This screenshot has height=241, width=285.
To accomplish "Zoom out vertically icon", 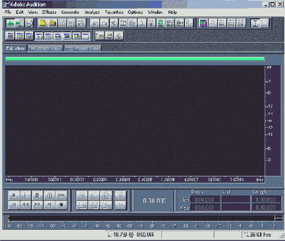I will pos(120,205).
